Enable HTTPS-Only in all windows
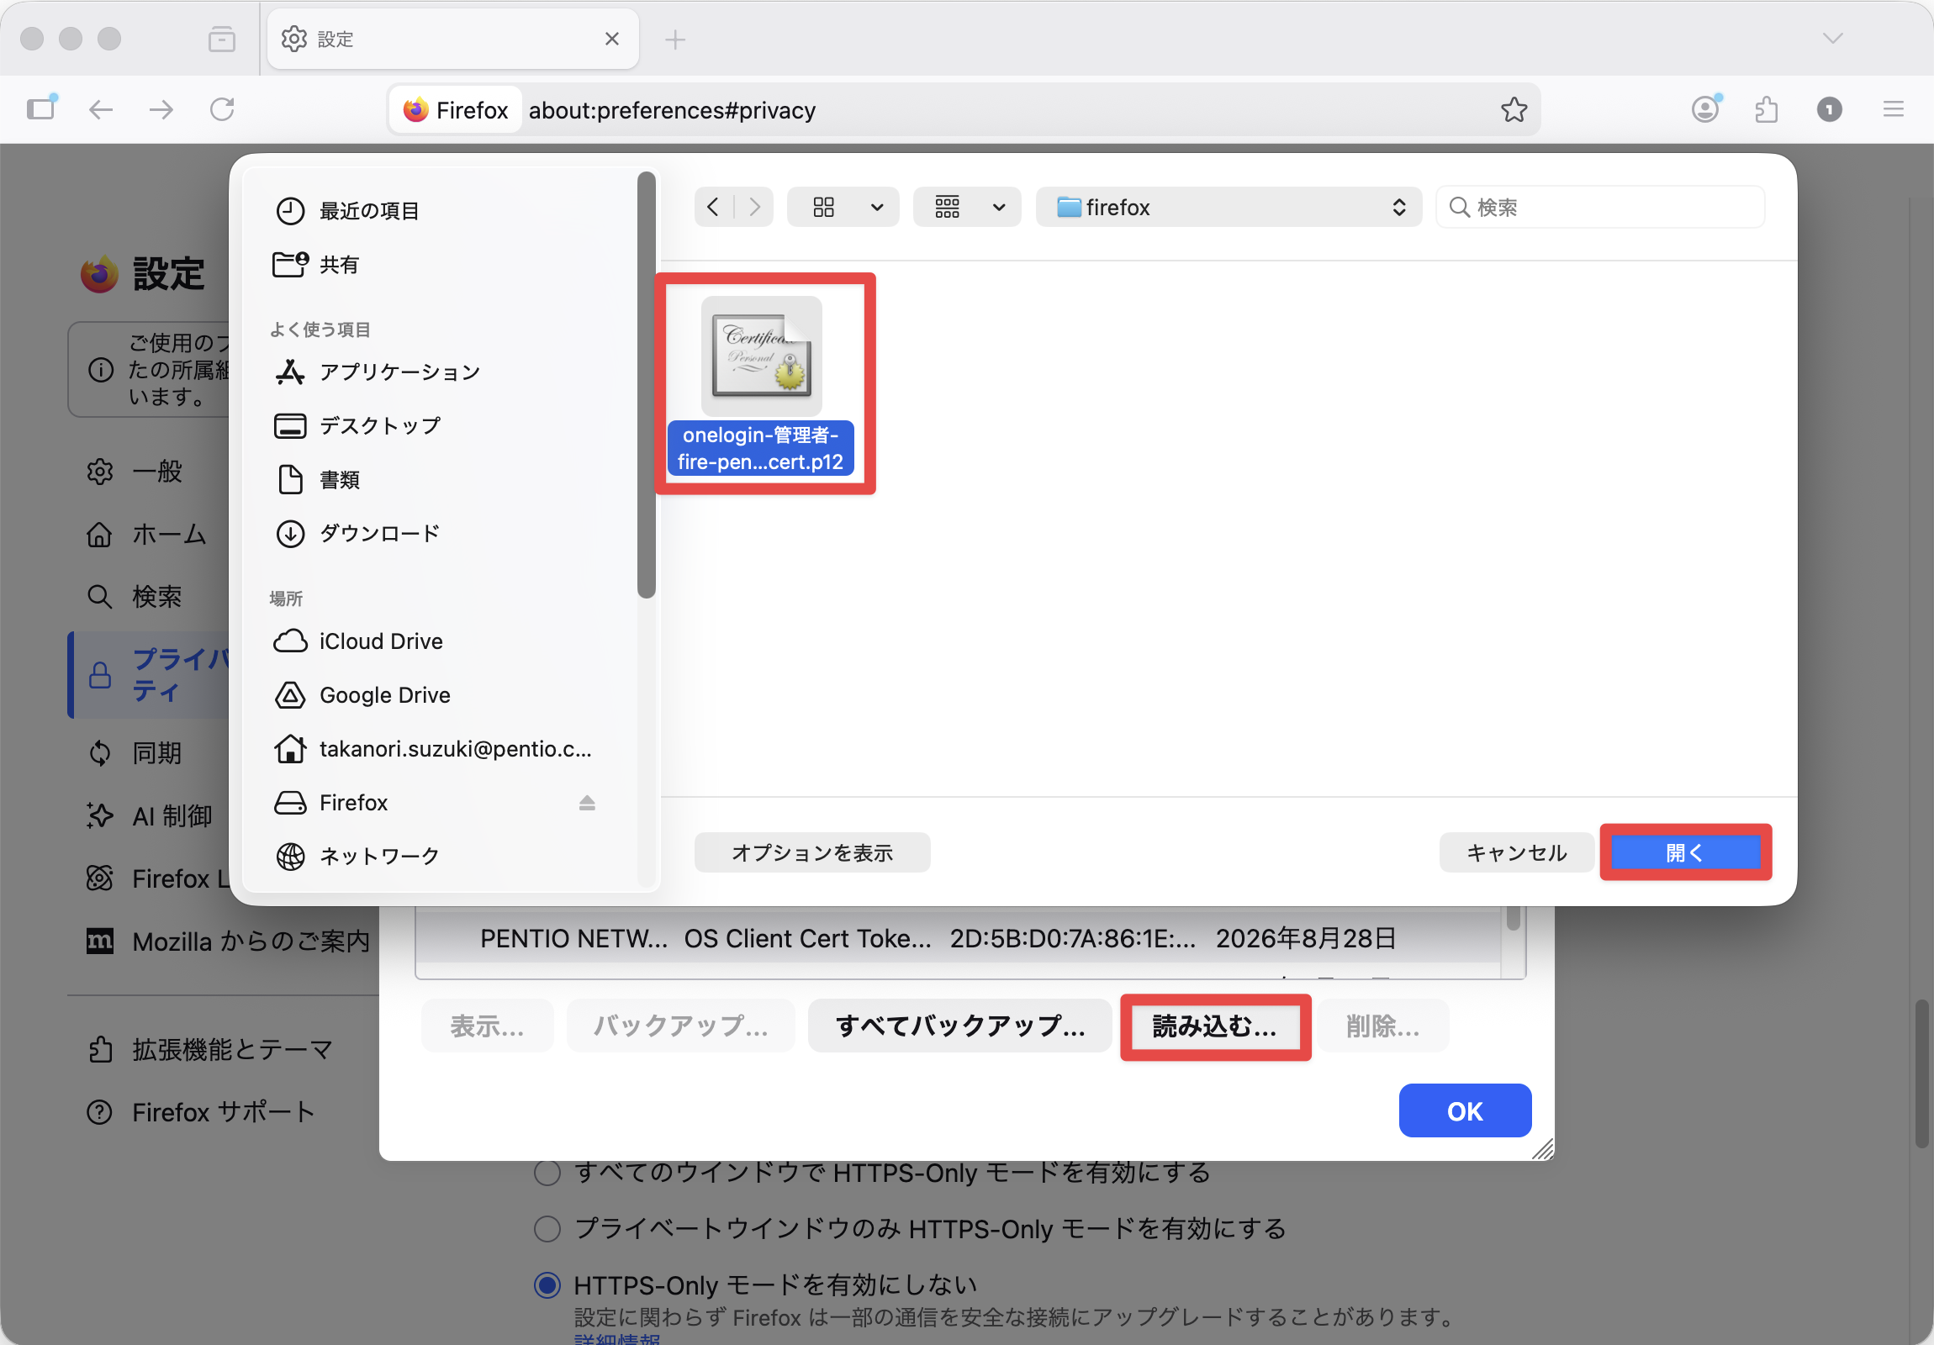Screen dimensions: 1934x1345 click(x=547, y=1173)
